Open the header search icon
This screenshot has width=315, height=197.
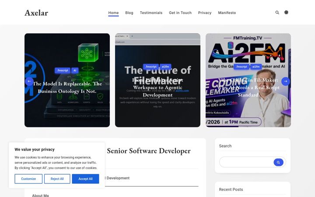277,12
